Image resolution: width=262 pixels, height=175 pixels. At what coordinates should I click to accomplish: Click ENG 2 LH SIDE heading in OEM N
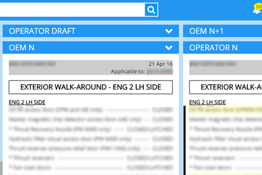pyautogui.click(x=27, y=102)
